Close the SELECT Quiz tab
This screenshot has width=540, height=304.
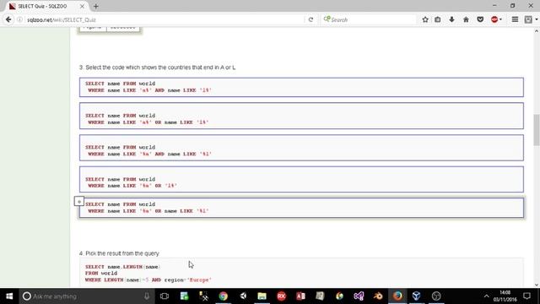[x=82, y=6]
